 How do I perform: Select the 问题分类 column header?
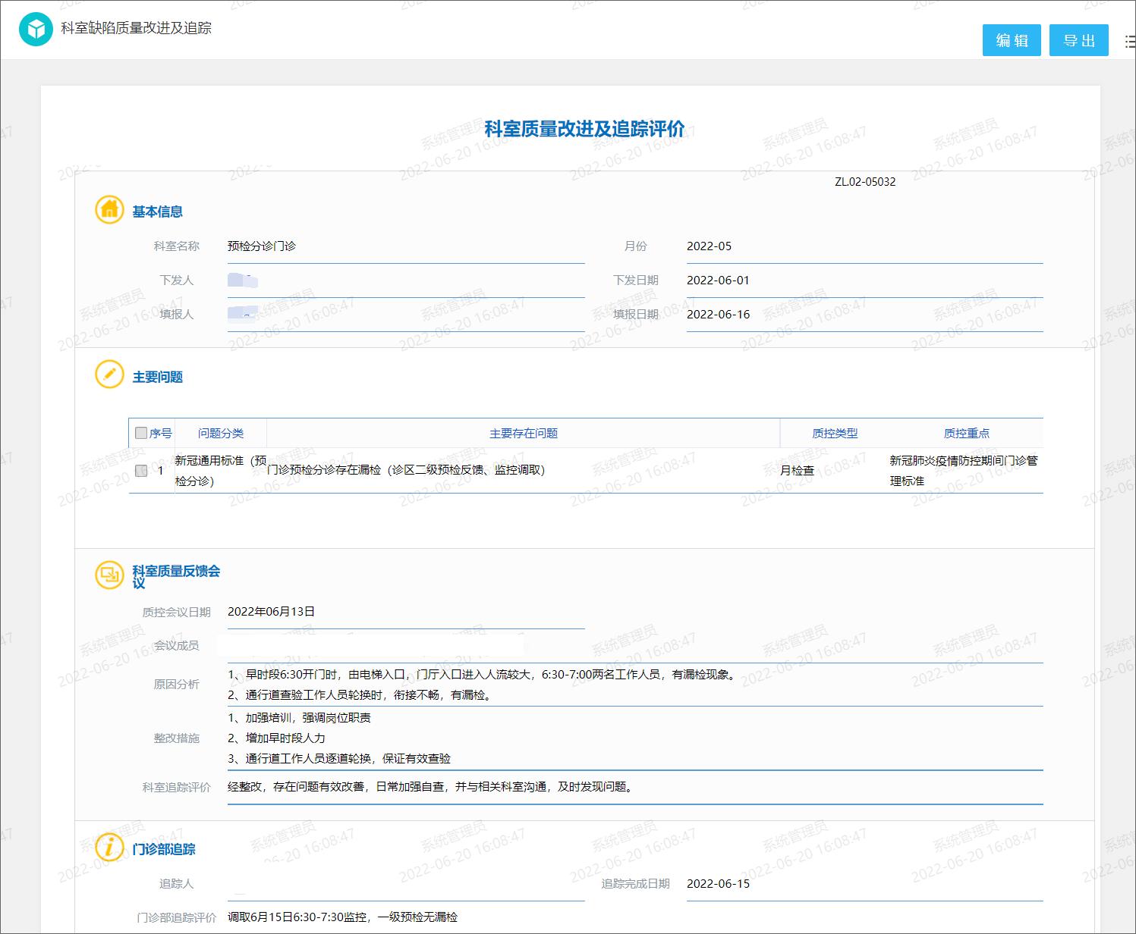tap(219, 433)
